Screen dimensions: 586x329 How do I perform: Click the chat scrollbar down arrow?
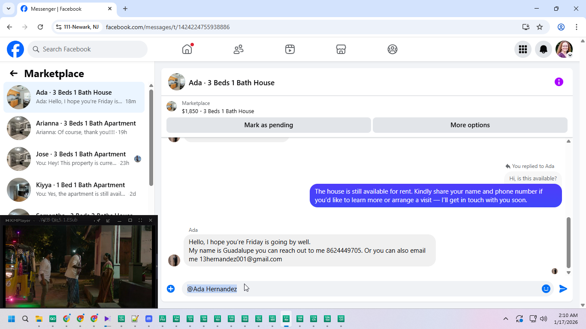click(x=568, y=272)
